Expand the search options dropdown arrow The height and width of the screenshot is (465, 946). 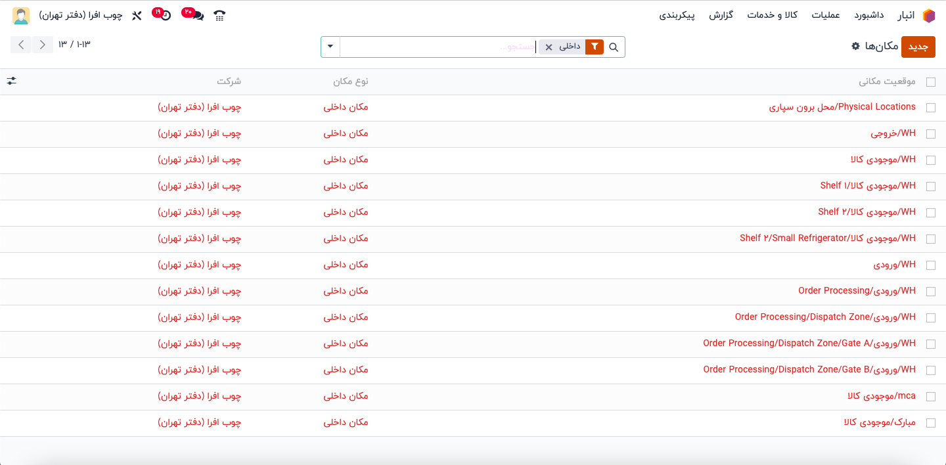pyautogui.click(x=330, y=47)
